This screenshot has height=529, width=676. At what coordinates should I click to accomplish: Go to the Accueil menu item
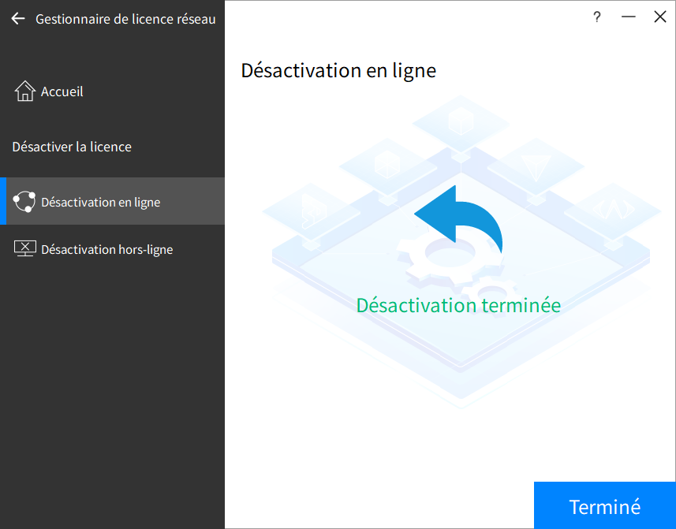click(62, 91)
